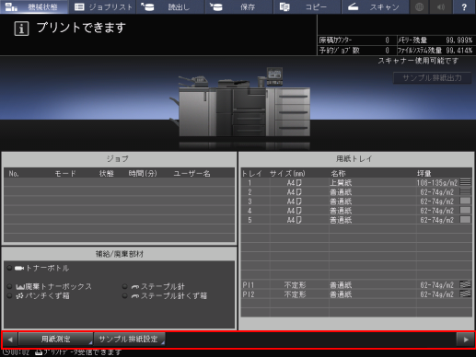Screen dimensions: 476x357
Task: Click the 補給/廃棄部材 panel header
Action: (x=119, y=254)
